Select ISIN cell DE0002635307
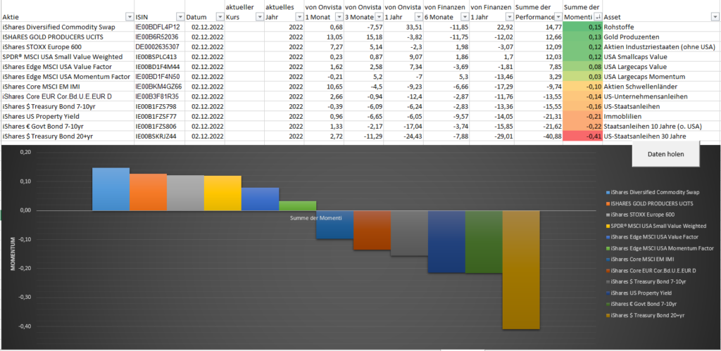The height and width of the screenshot is (351, 721). (160, 47)
